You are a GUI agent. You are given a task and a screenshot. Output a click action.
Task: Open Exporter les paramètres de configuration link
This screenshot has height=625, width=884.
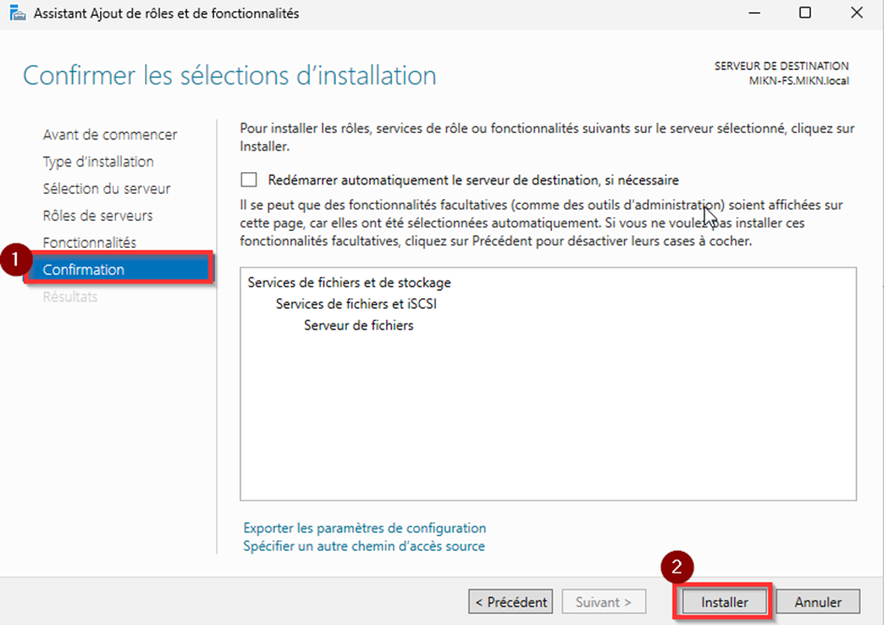point(364,528)
